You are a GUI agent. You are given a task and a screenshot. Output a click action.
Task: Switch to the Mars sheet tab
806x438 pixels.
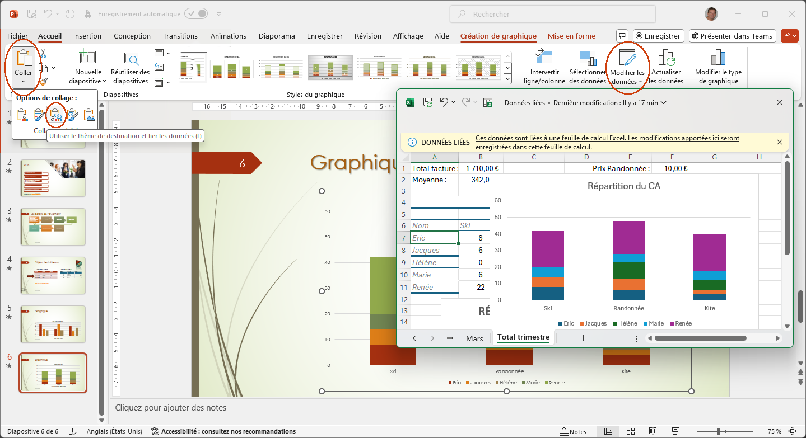[474, 338]
